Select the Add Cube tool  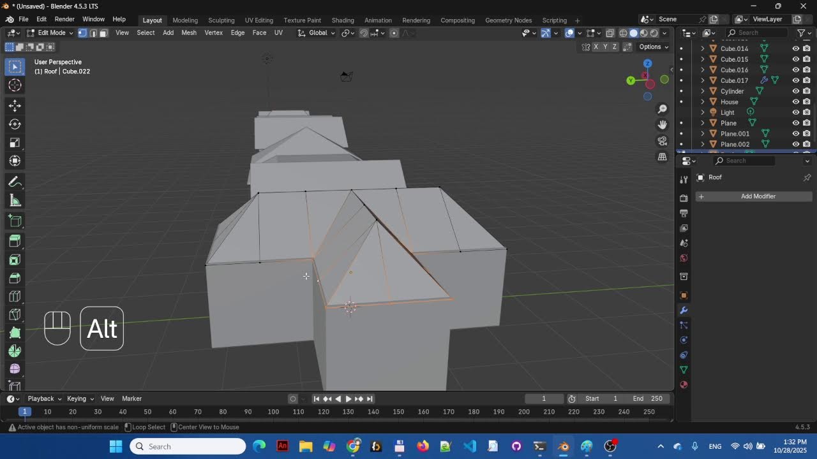[15, 221]
